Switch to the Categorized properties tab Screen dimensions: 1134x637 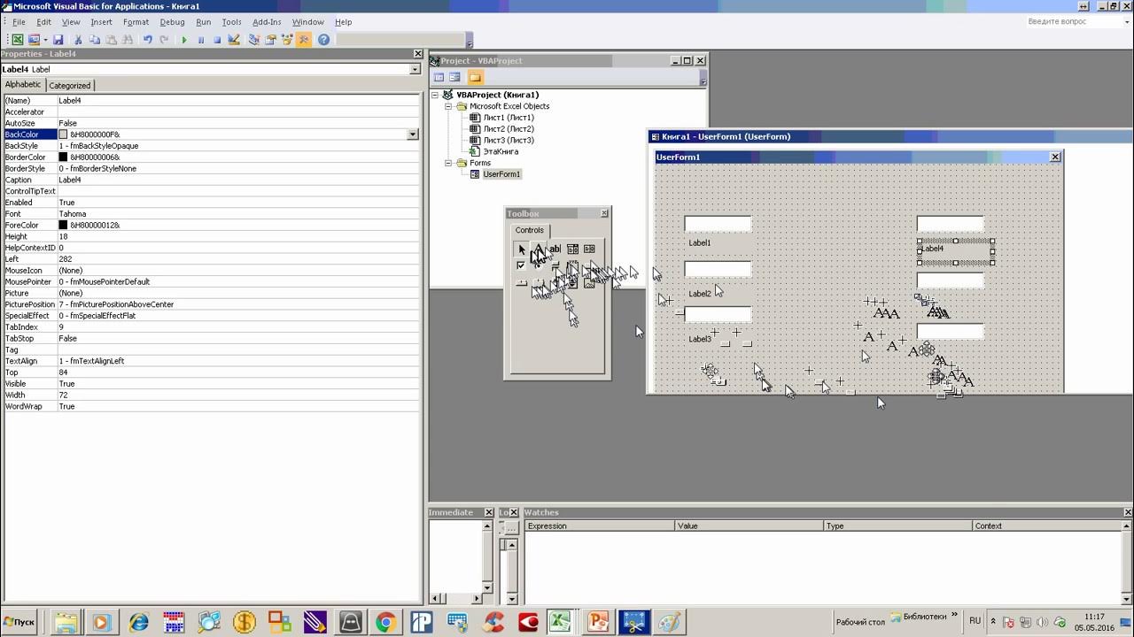click(x=70, y=86)
